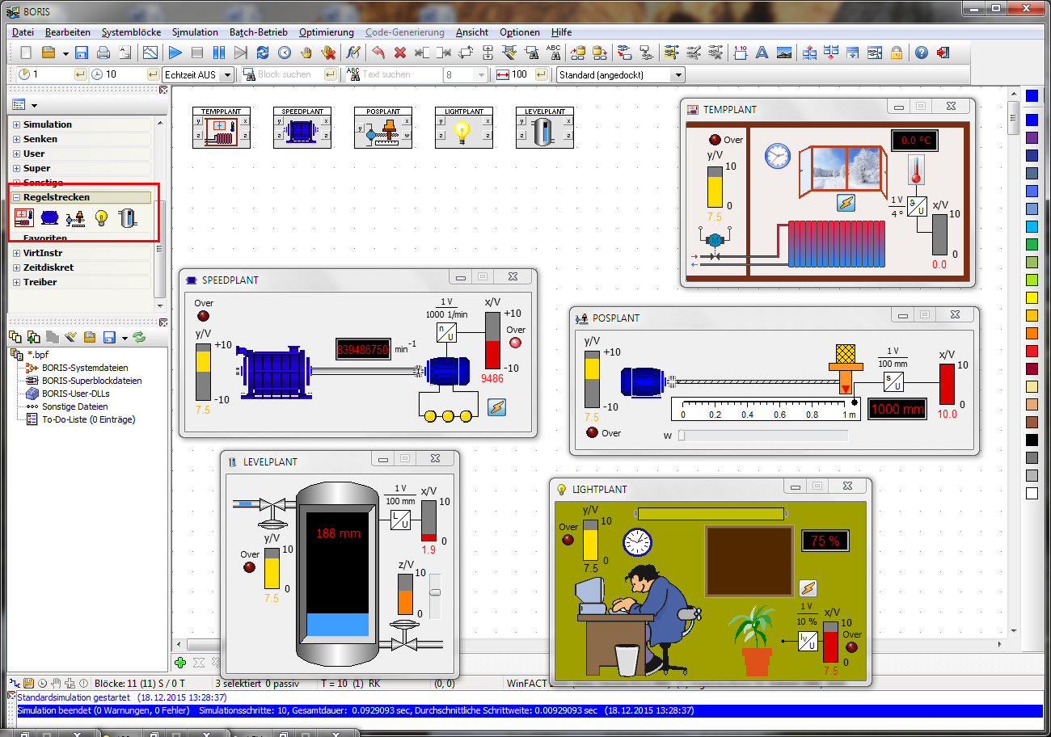Expand the Simulation block category
The image size is (1051, 737).
click(17, 124)
